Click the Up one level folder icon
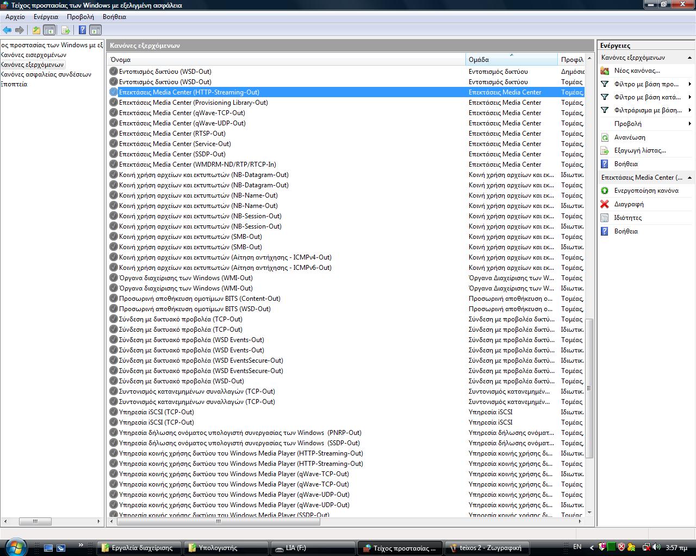696x556 pixels. [36, 30]
